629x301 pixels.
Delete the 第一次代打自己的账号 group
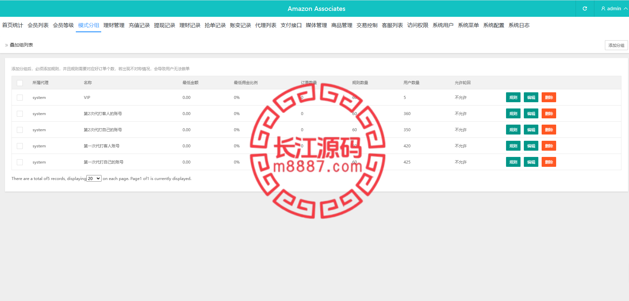pos(549,162)
